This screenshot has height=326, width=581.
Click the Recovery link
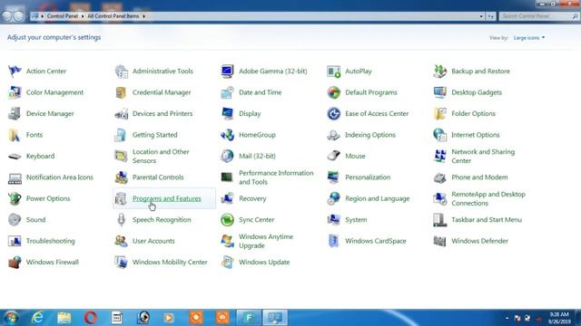[252, 198]
